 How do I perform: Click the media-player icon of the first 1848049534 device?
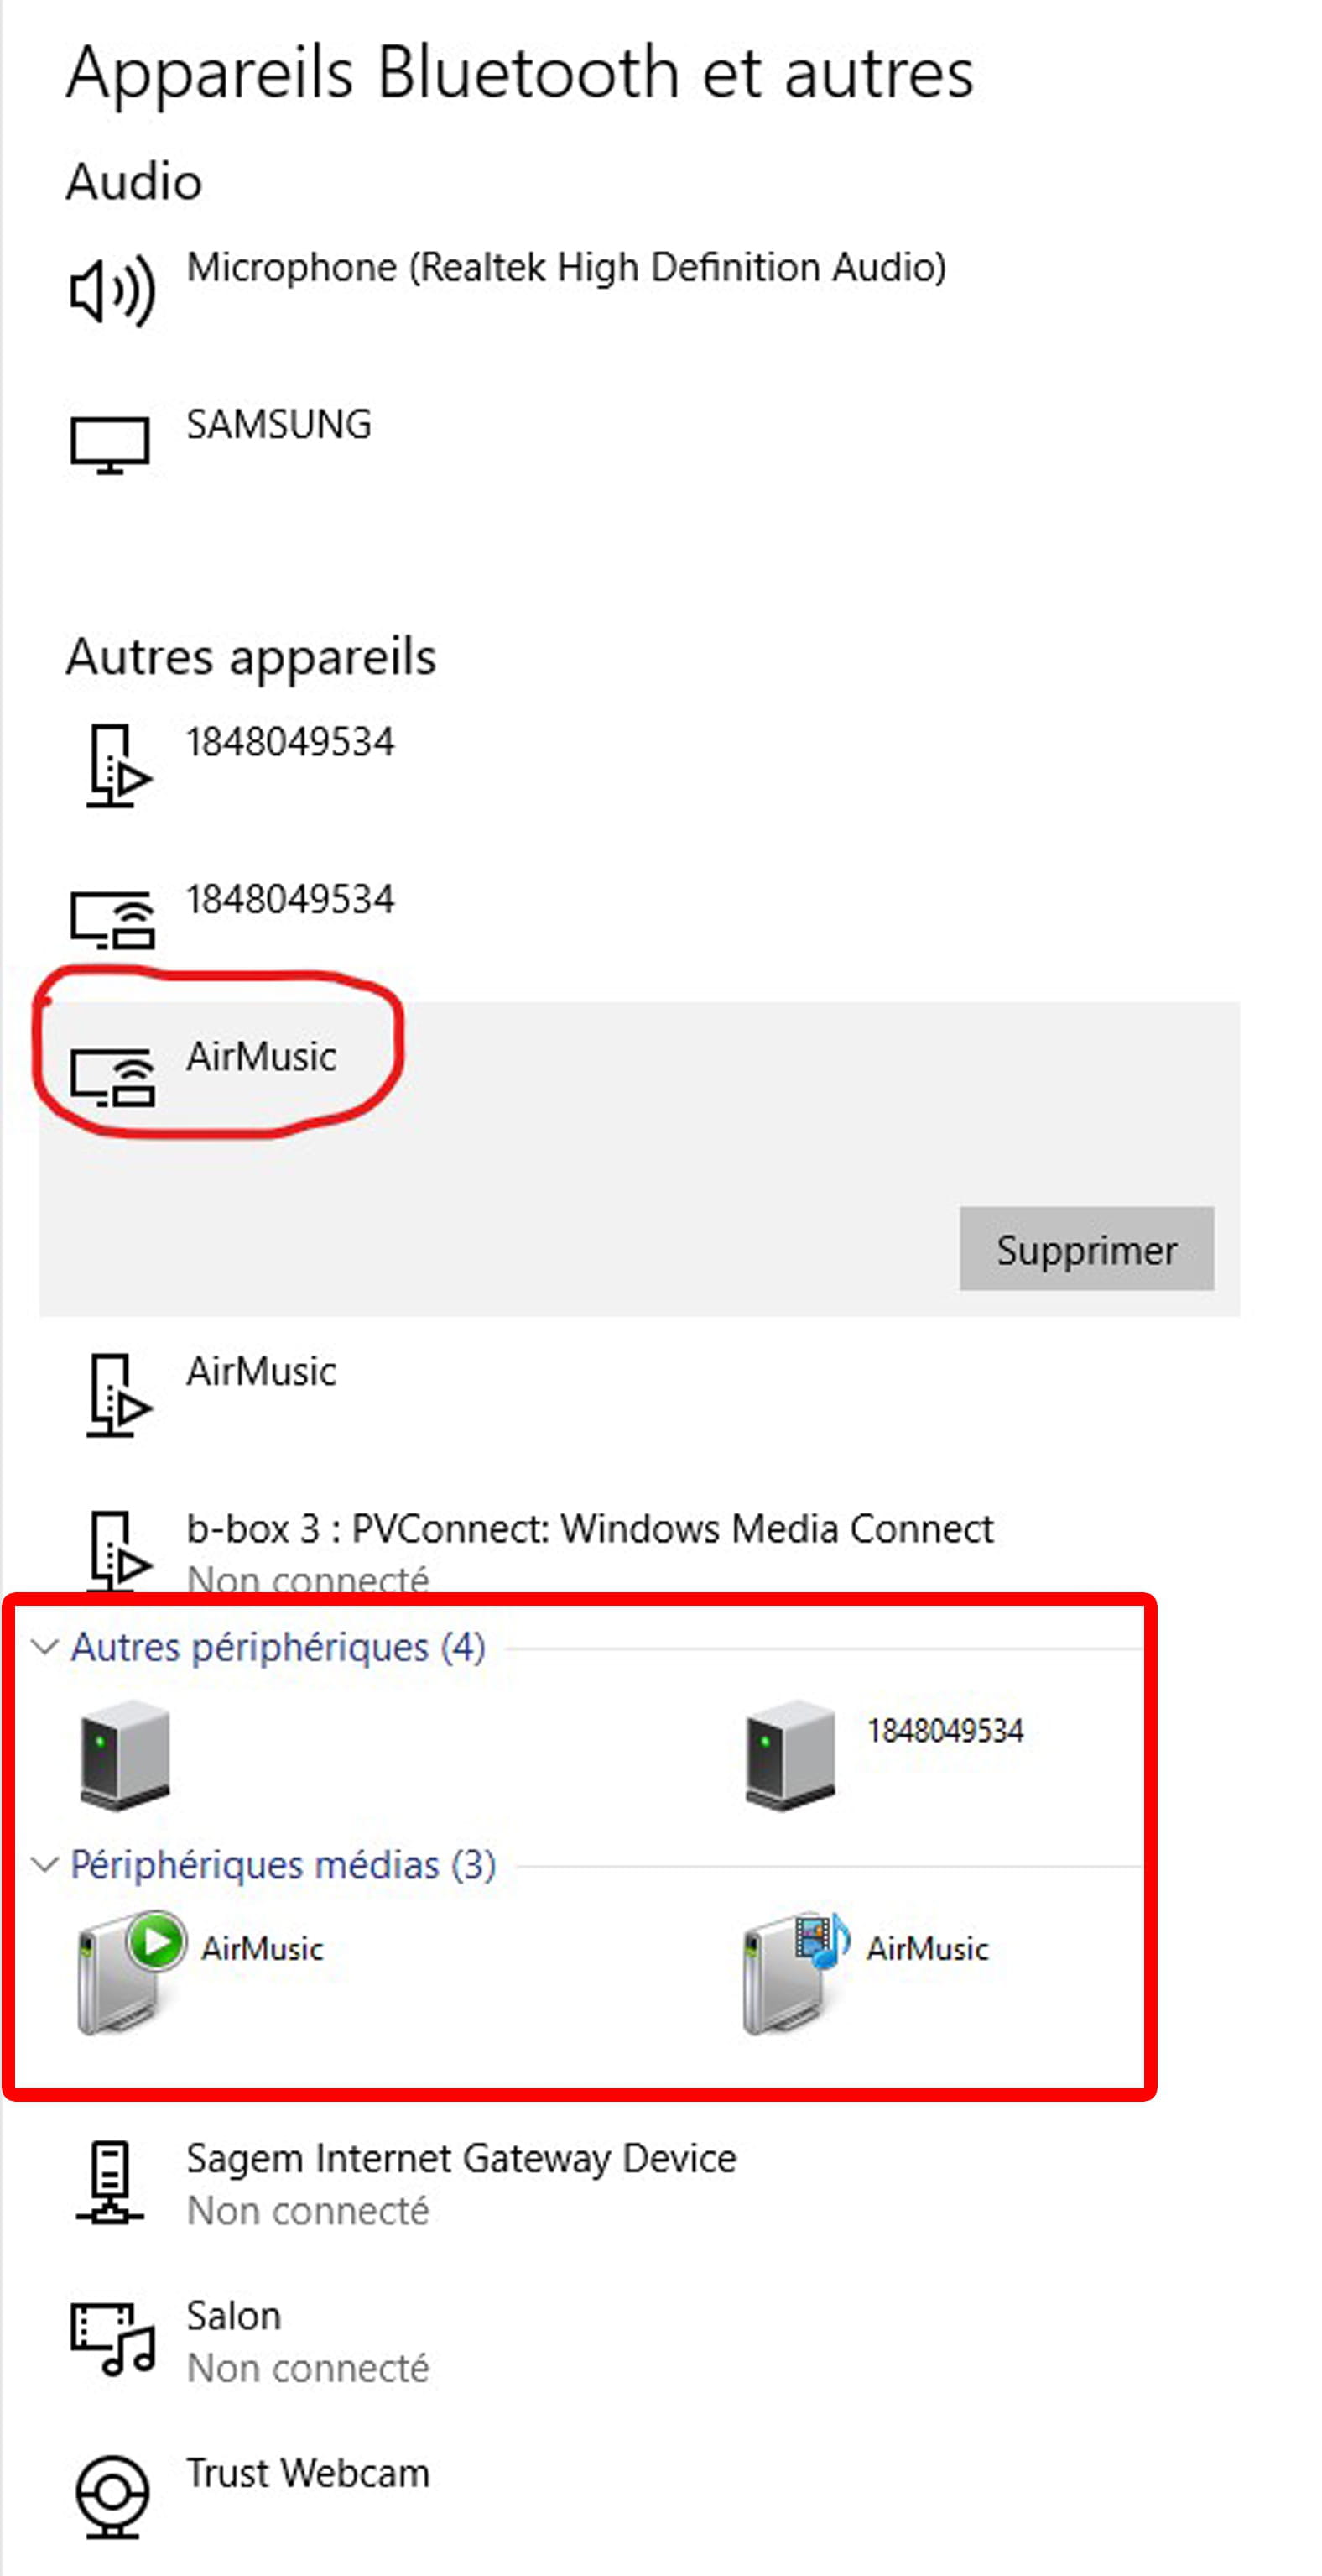point(119,765)
